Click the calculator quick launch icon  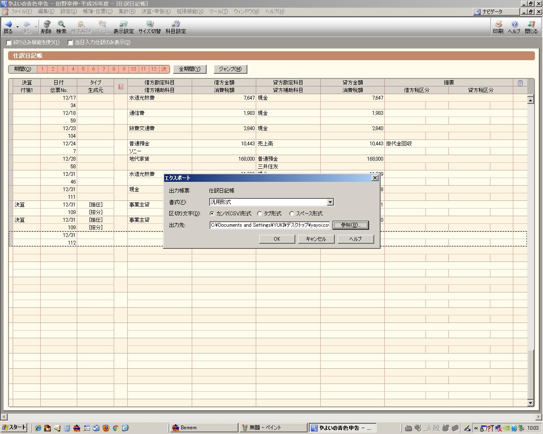click(x=67, y=428)
